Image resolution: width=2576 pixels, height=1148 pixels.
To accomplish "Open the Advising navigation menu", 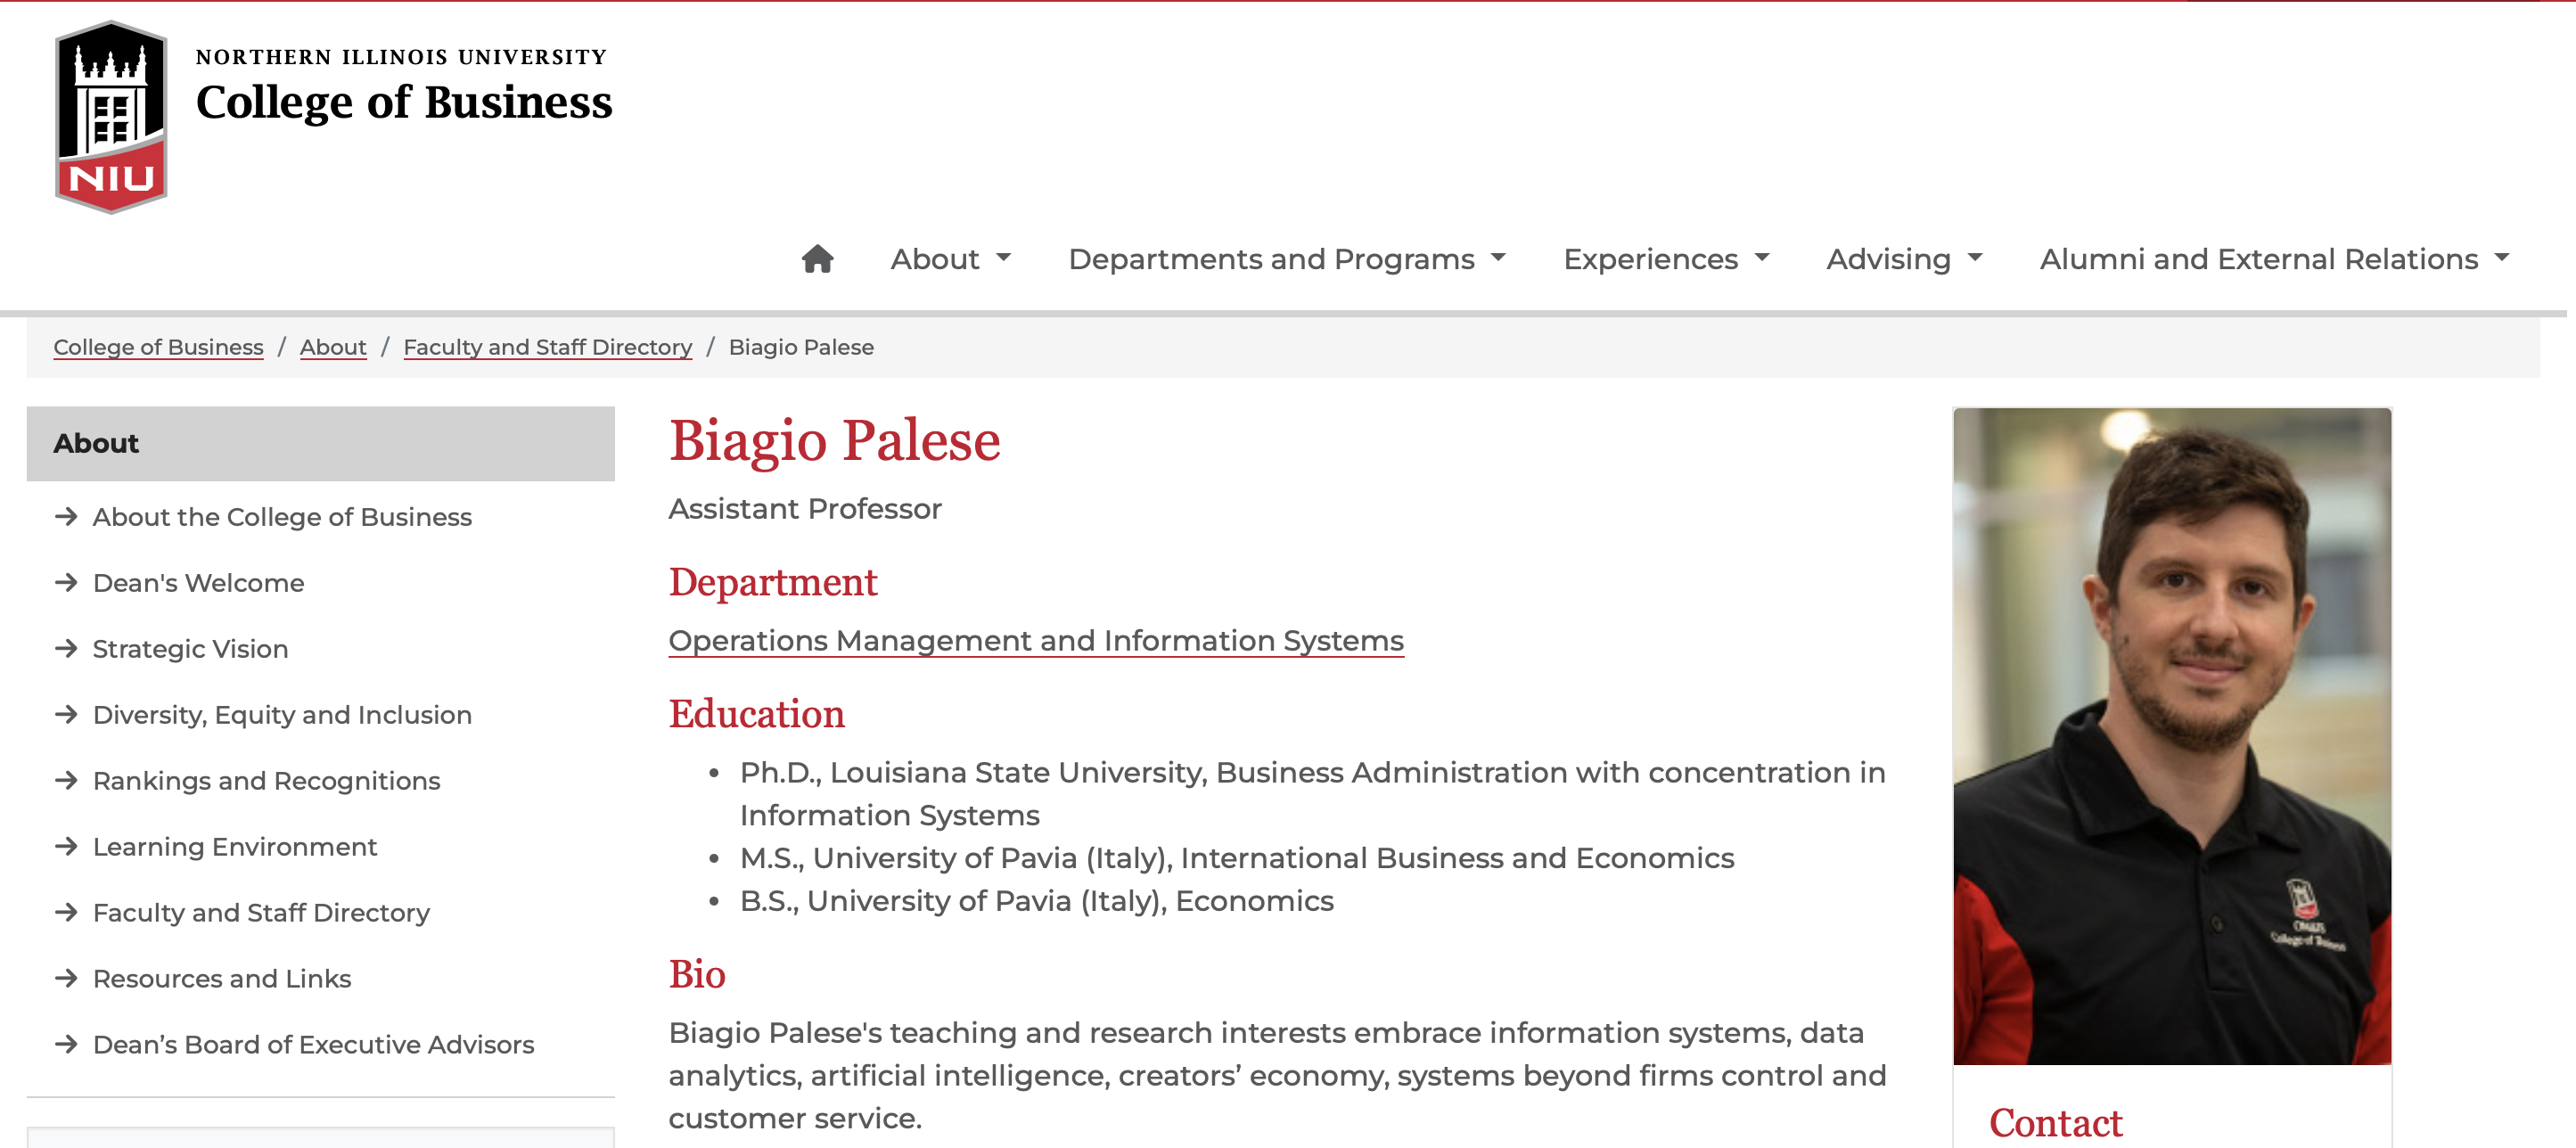I will [1903, 259].
